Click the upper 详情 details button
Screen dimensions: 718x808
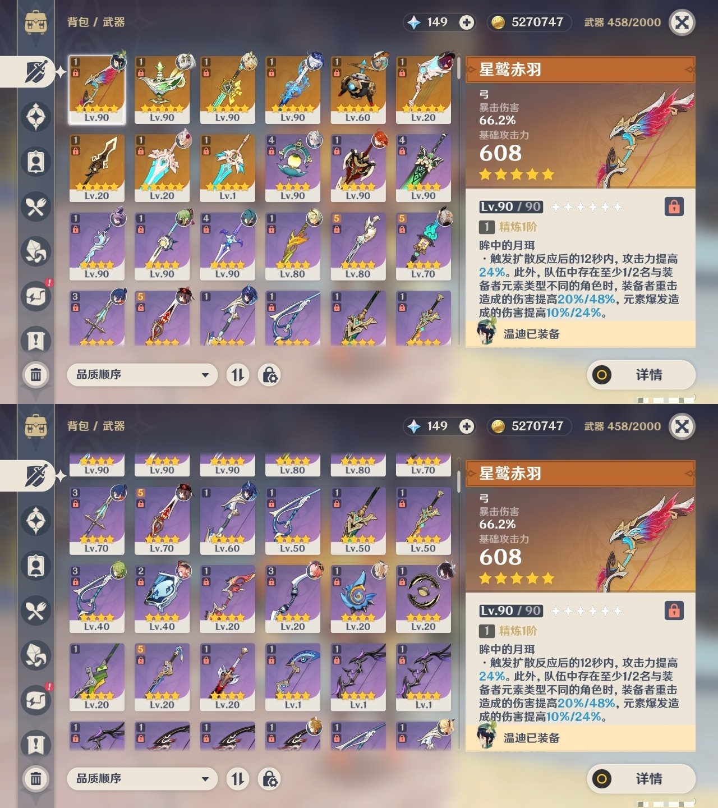click(641, 375)
